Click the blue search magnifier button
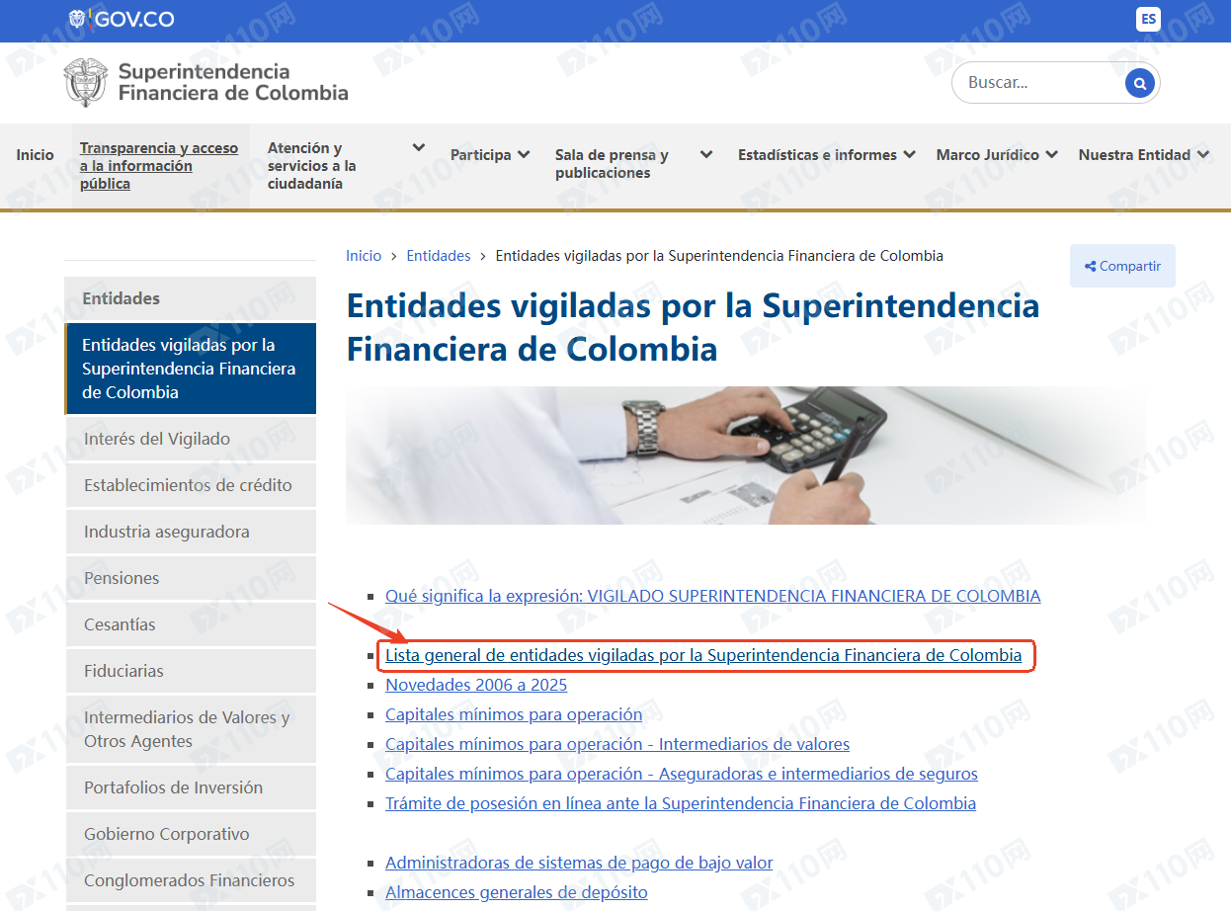1231x911 pixels. click(1139, 83)
